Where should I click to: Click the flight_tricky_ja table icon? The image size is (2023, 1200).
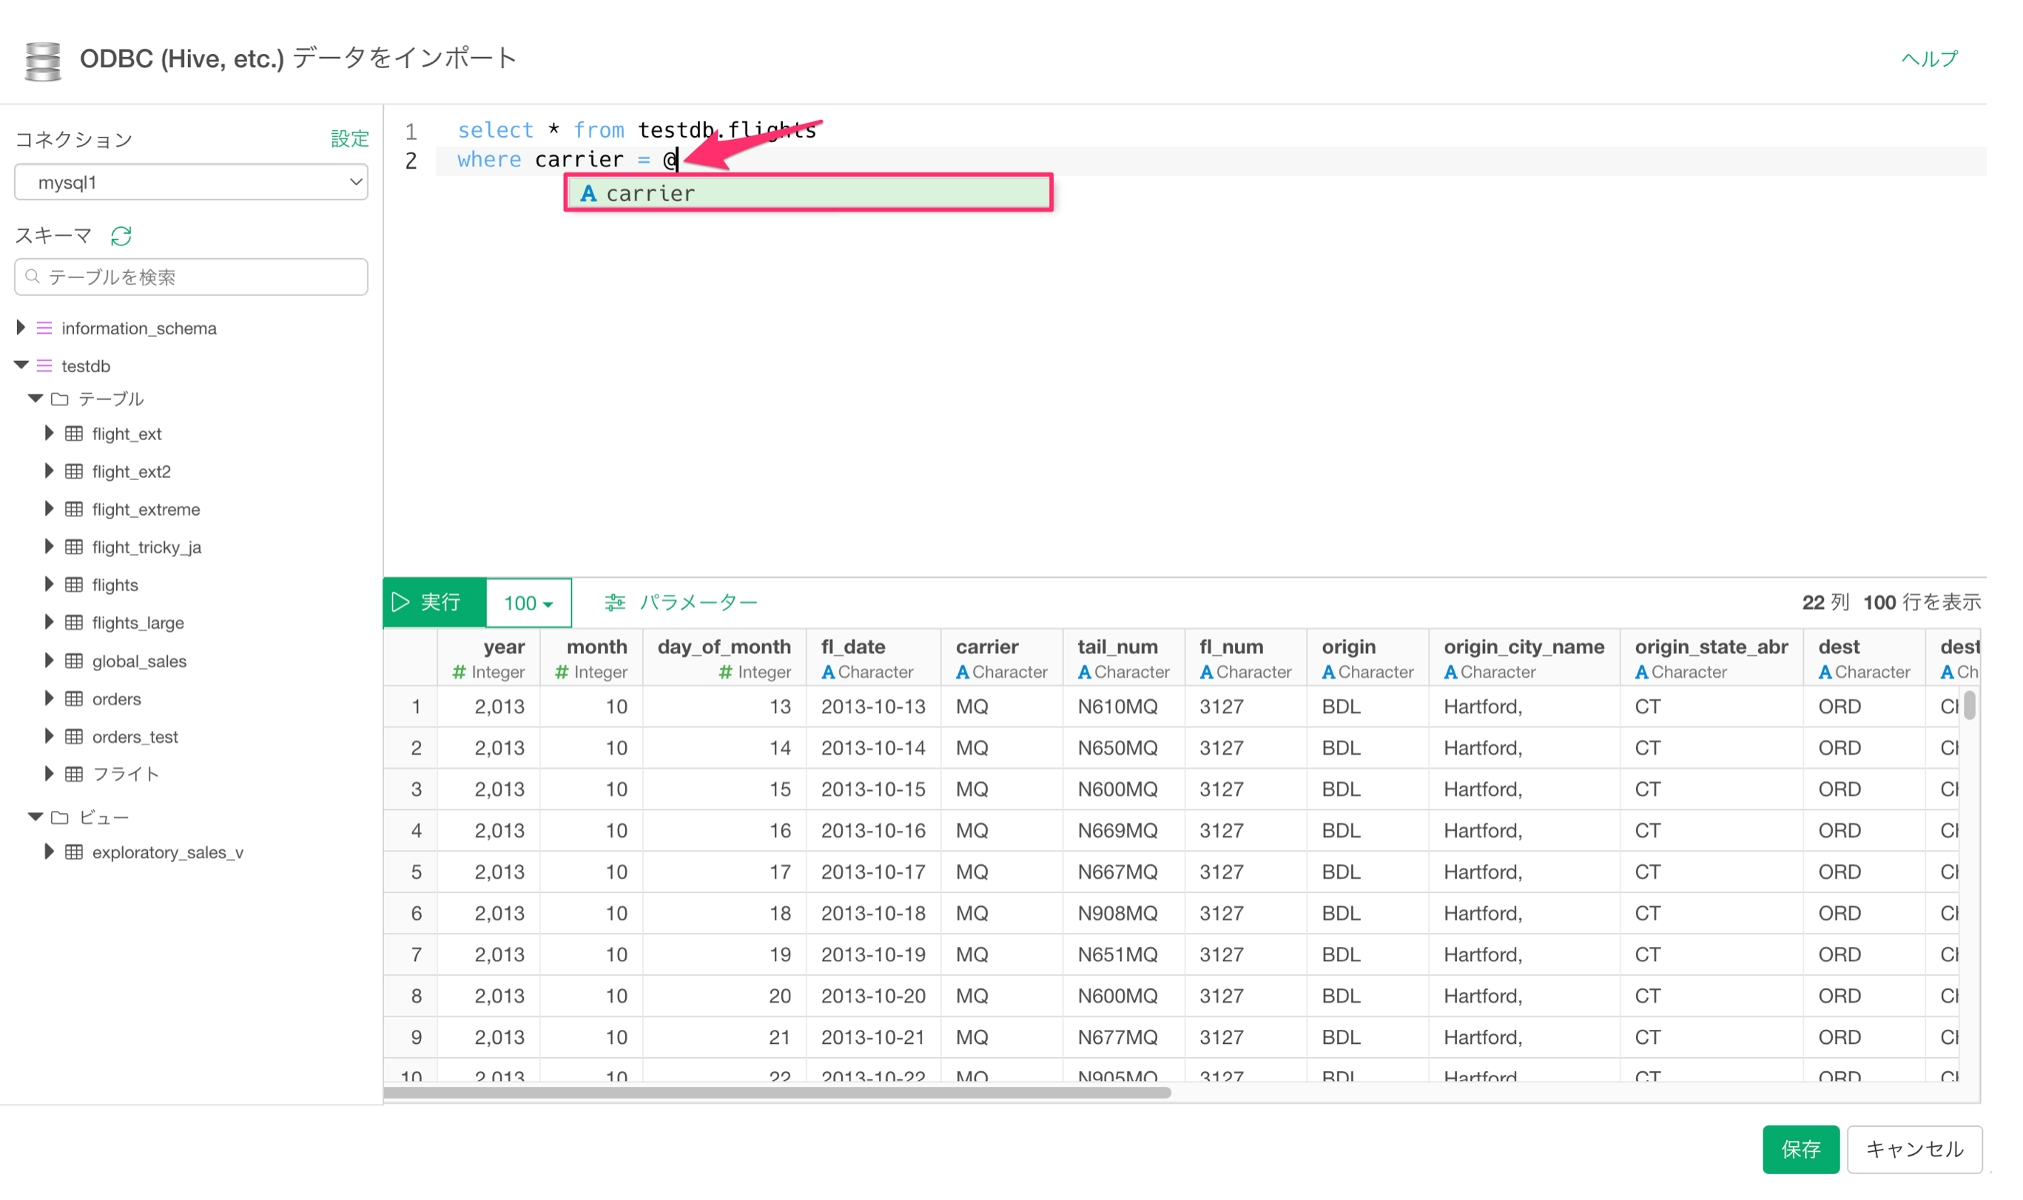73,547
